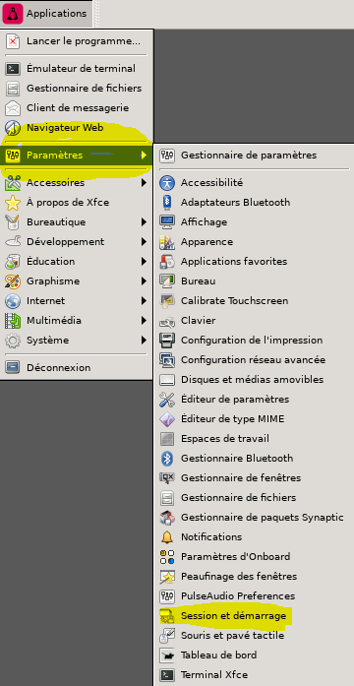
Task: Open the Applications menu button
Action: point(46,14)
